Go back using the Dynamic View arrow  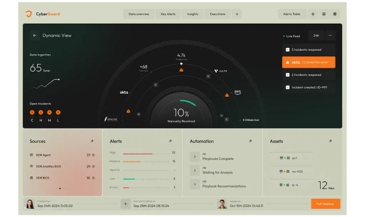click(x=35, y=35)
